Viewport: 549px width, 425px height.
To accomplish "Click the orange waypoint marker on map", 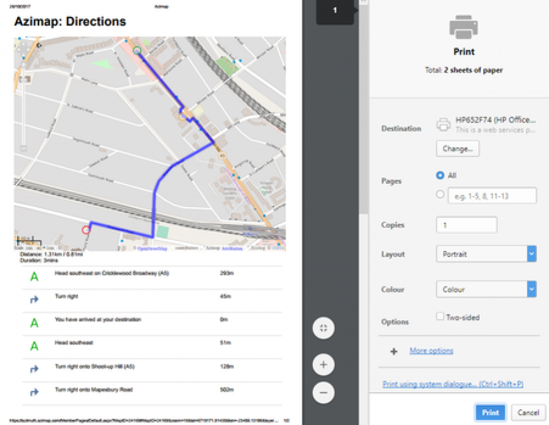I will [x=182, y=117].
